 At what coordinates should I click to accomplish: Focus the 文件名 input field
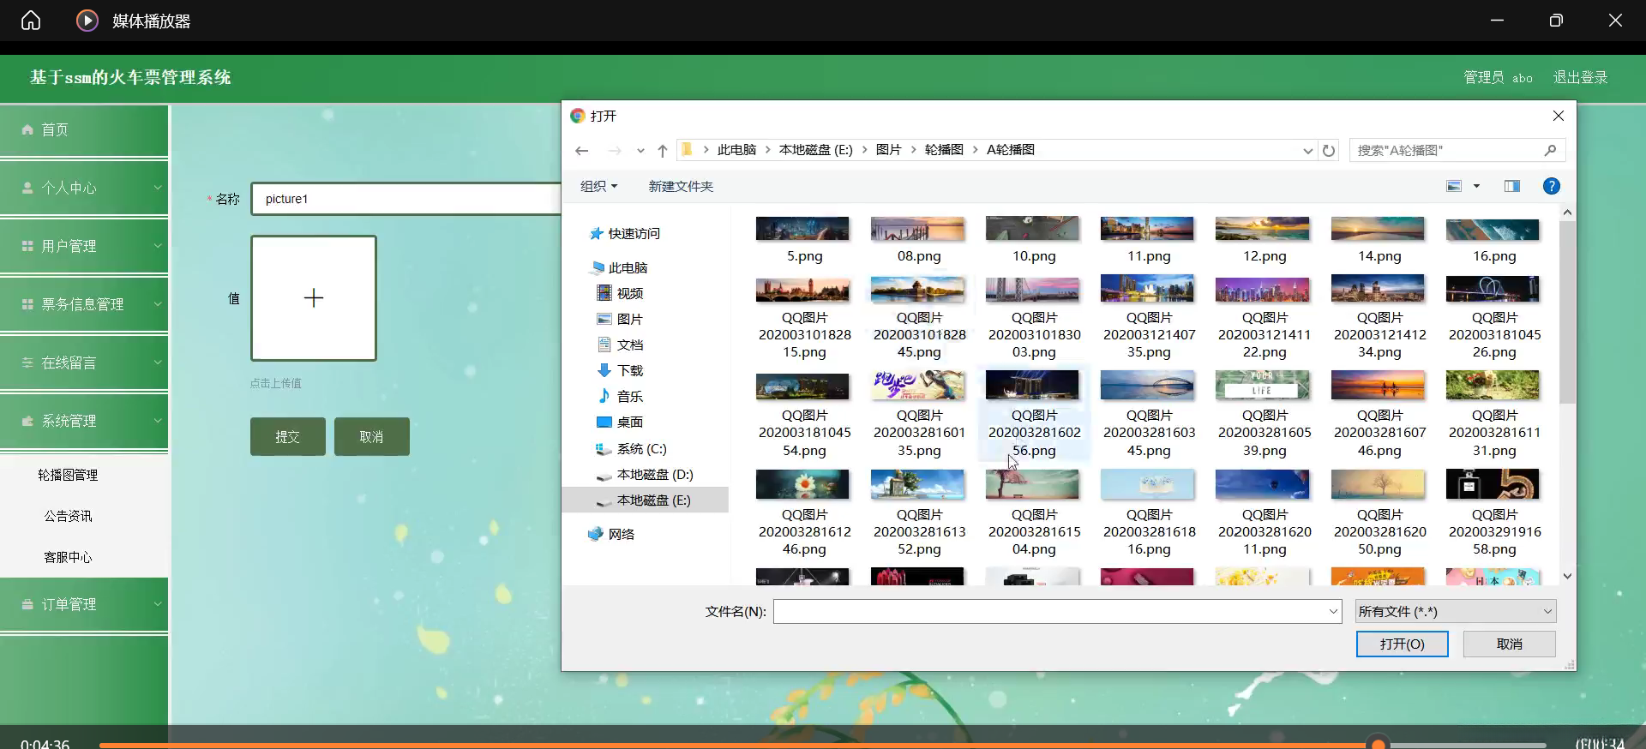click(x=1057, y=611)
